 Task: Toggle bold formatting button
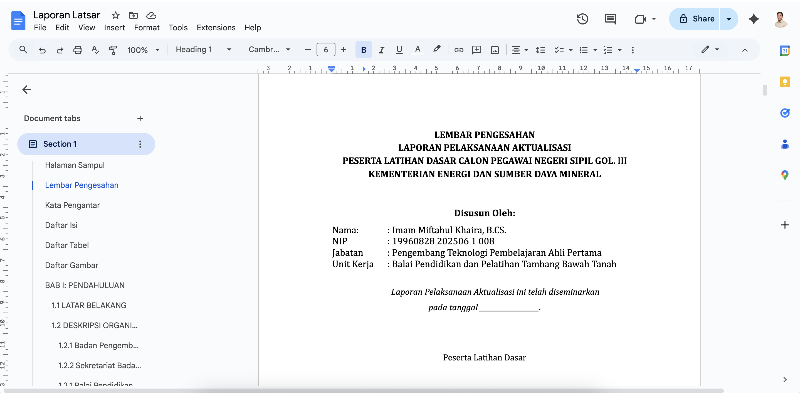[363, 50]
